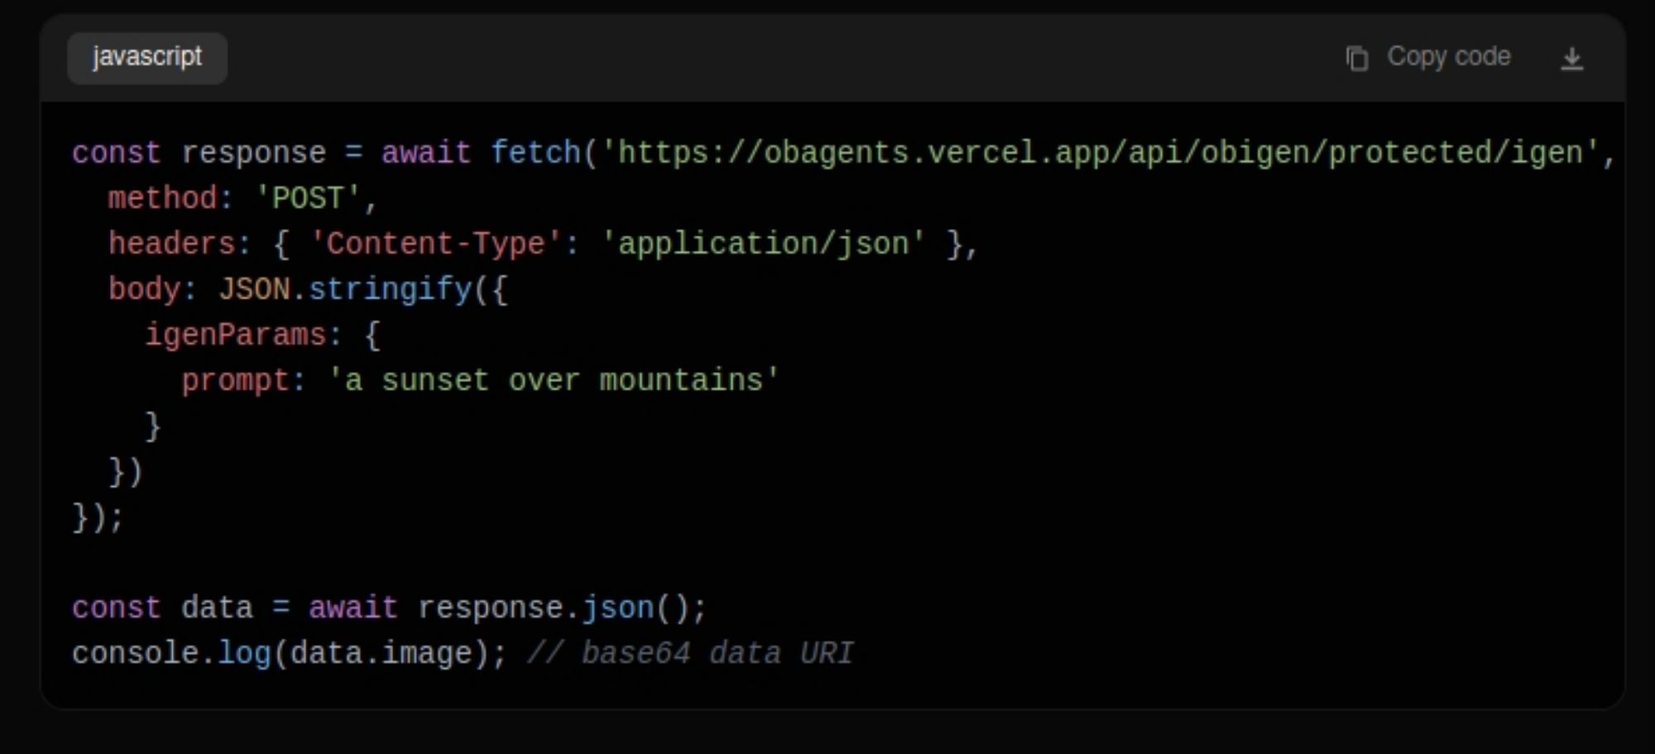Click the base64 data URI comment
This screenshot has width=1655, height=754.
[690, 654]
